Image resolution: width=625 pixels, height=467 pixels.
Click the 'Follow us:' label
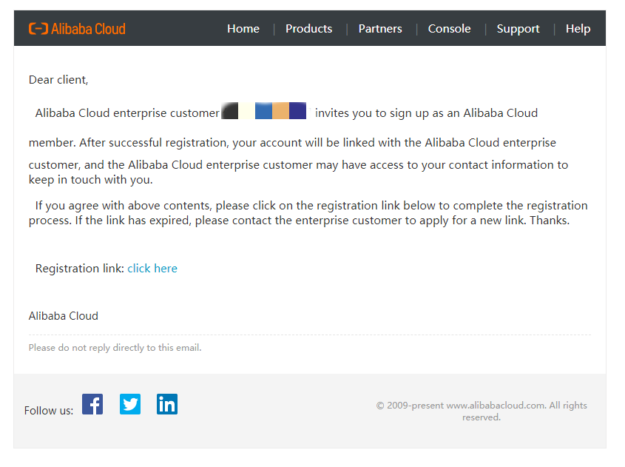(49, 411)
